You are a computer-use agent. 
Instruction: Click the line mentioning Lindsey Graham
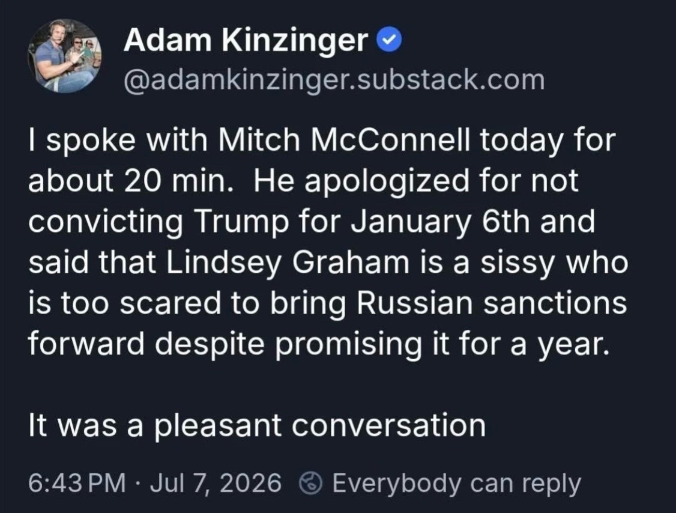[328, 263]
